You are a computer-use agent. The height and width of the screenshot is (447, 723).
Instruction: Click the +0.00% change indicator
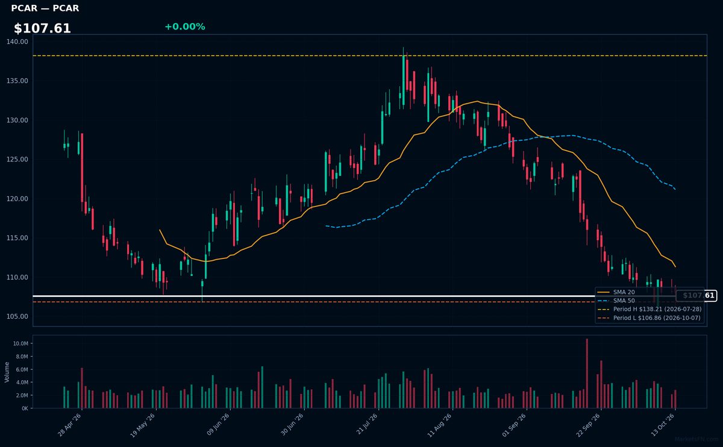point(185,27)
